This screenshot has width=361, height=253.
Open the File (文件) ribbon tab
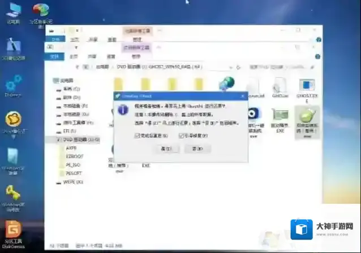click(x=55, y=56)
